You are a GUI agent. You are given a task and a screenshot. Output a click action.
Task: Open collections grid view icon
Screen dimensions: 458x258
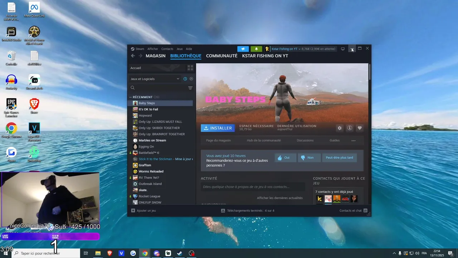pyautogui.click(x=190, y=68)
